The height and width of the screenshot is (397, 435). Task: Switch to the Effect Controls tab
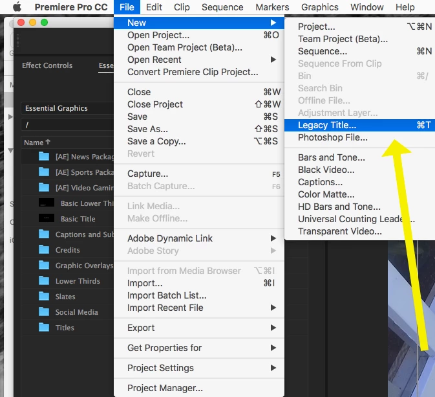pyautogui.click(x=47, y=65)
